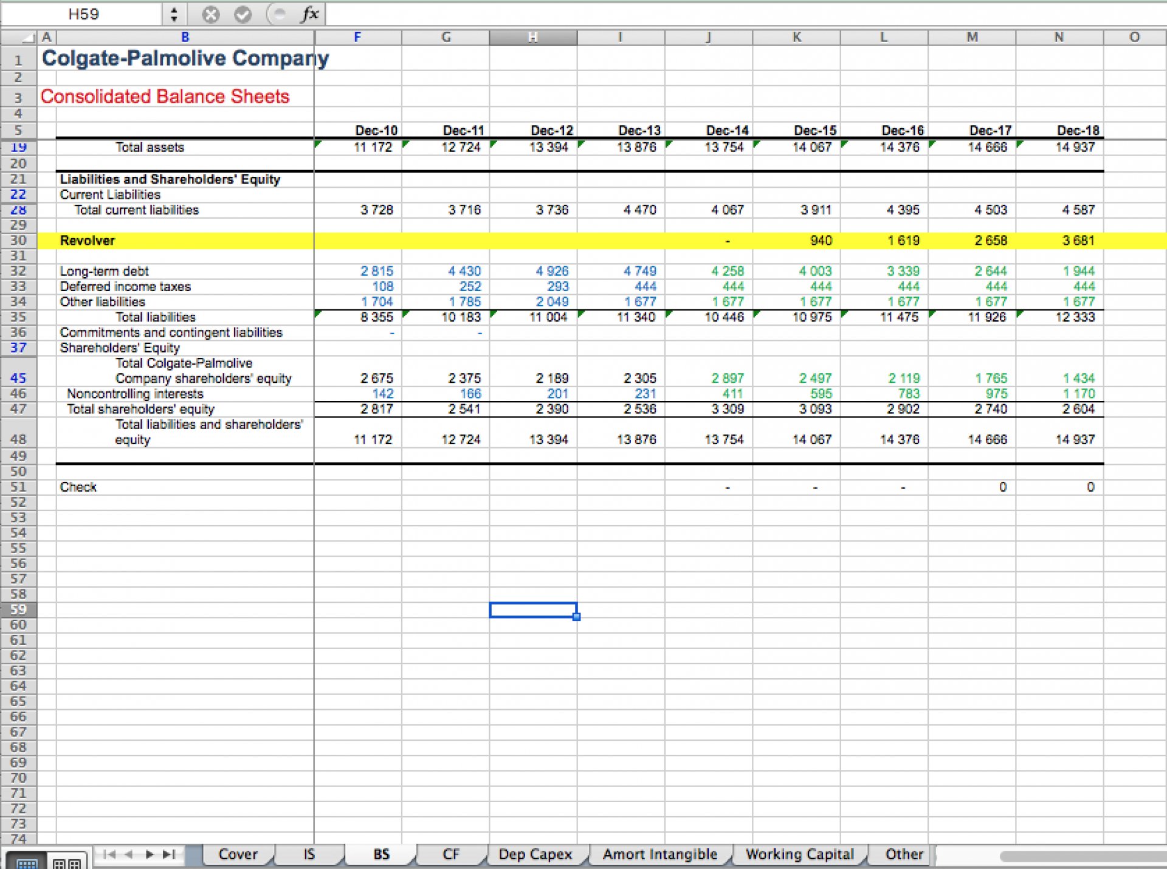Go to last sheet tab arrow
The width and height of the screenshot is (1167, 869).
coord(170,854)
